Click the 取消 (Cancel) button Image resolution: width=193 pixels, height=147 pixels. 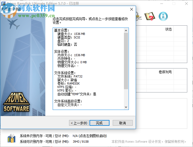[x=123, y=123]
